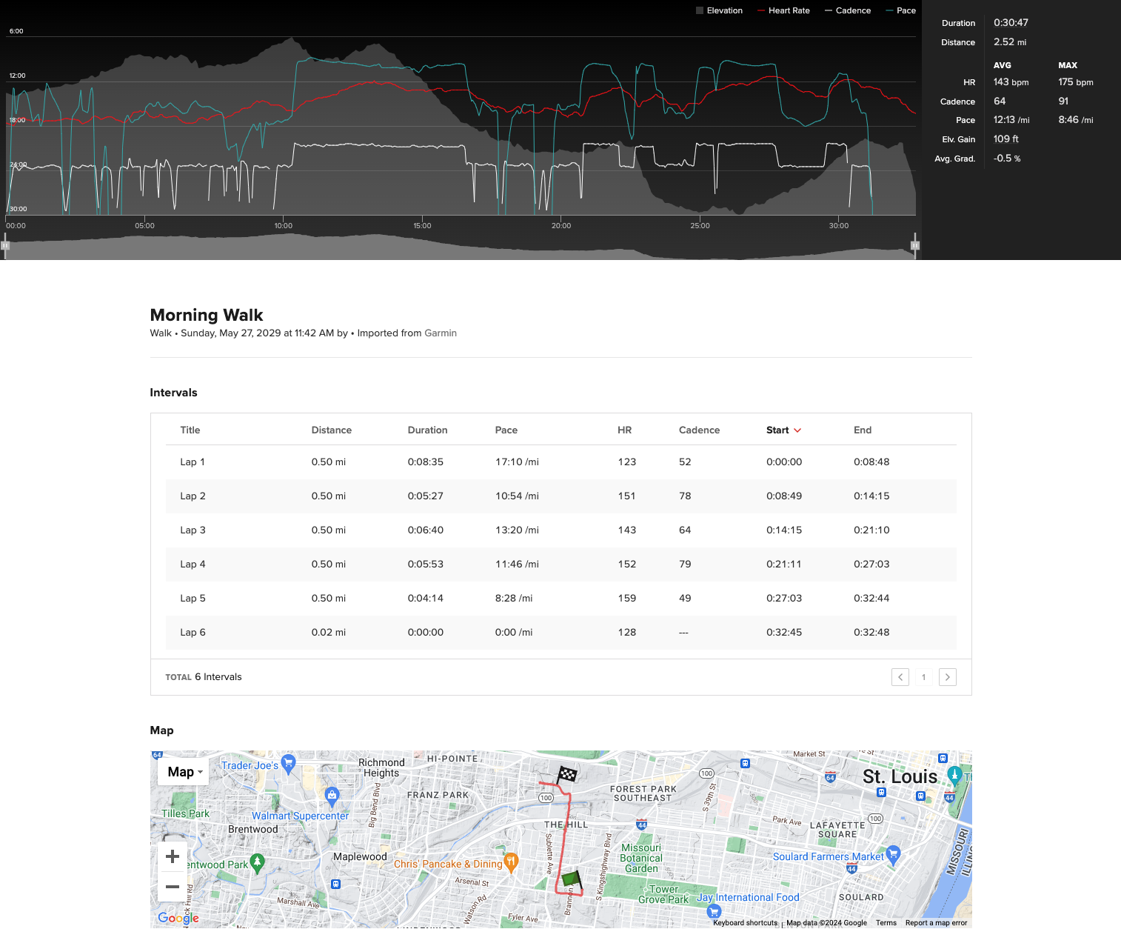Click the 25:00 mark on chart time axis

[x=700, y=226]
